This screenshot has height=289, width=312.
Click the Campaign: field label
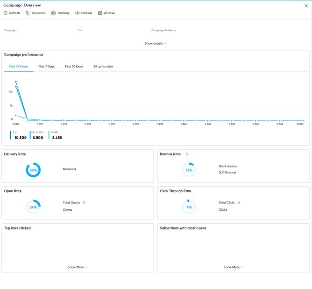(10, 30)
